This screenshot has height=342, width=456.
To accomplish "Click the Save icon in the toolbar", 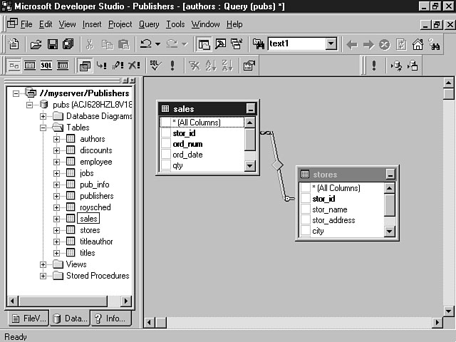I will coord(52,44).
